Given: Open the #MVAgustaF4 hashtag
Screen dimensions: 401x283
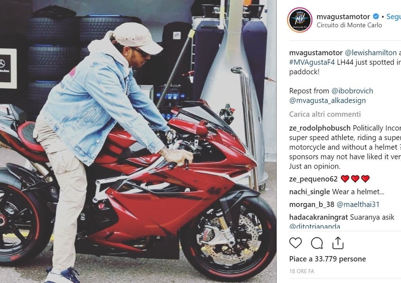Looking at the screenshot, I should 312,62.
